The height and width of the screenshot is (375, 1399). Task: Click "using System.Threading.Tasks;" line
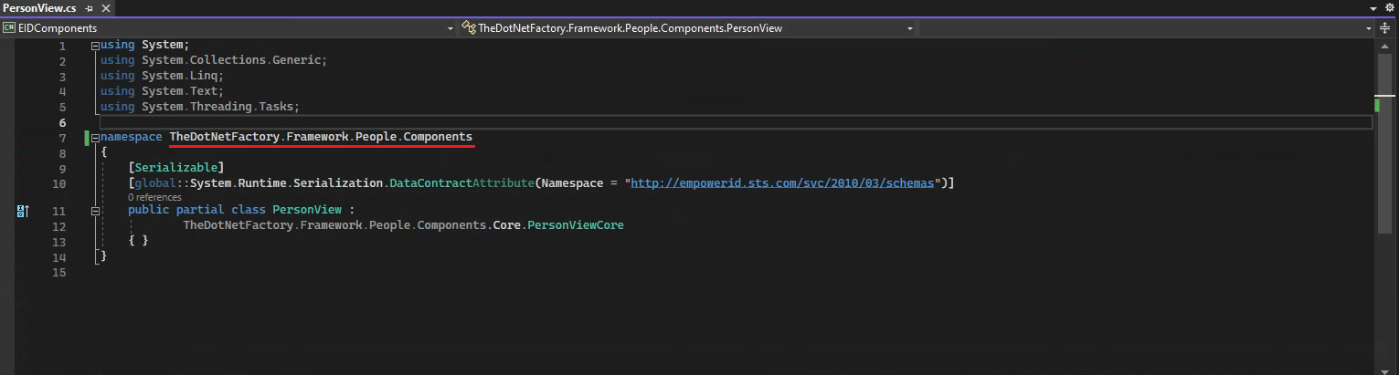pyautogui.click(x=200, y=107)
